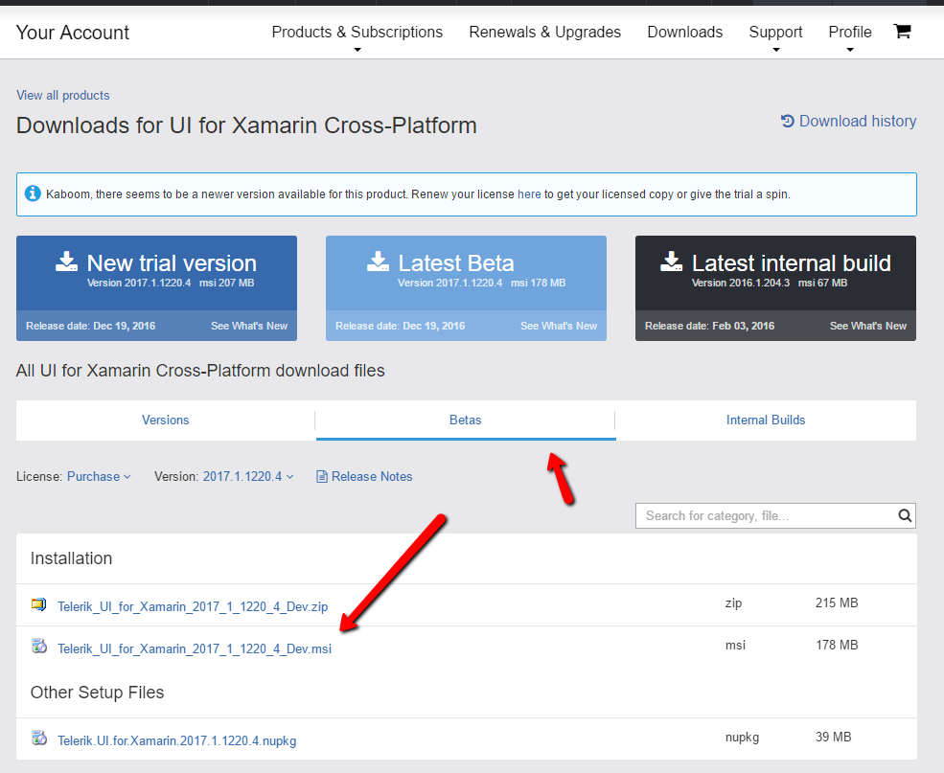Download the New trial version
Viewport: 944px width, 773px height.
(x=157, y=271)
